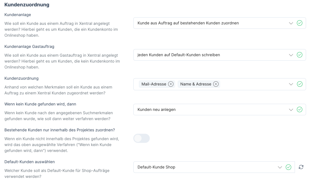Click the green checkmark in the Gastauftrag field
The width and height of the screenshot is (312, 183).
click(x=300, y=55)
